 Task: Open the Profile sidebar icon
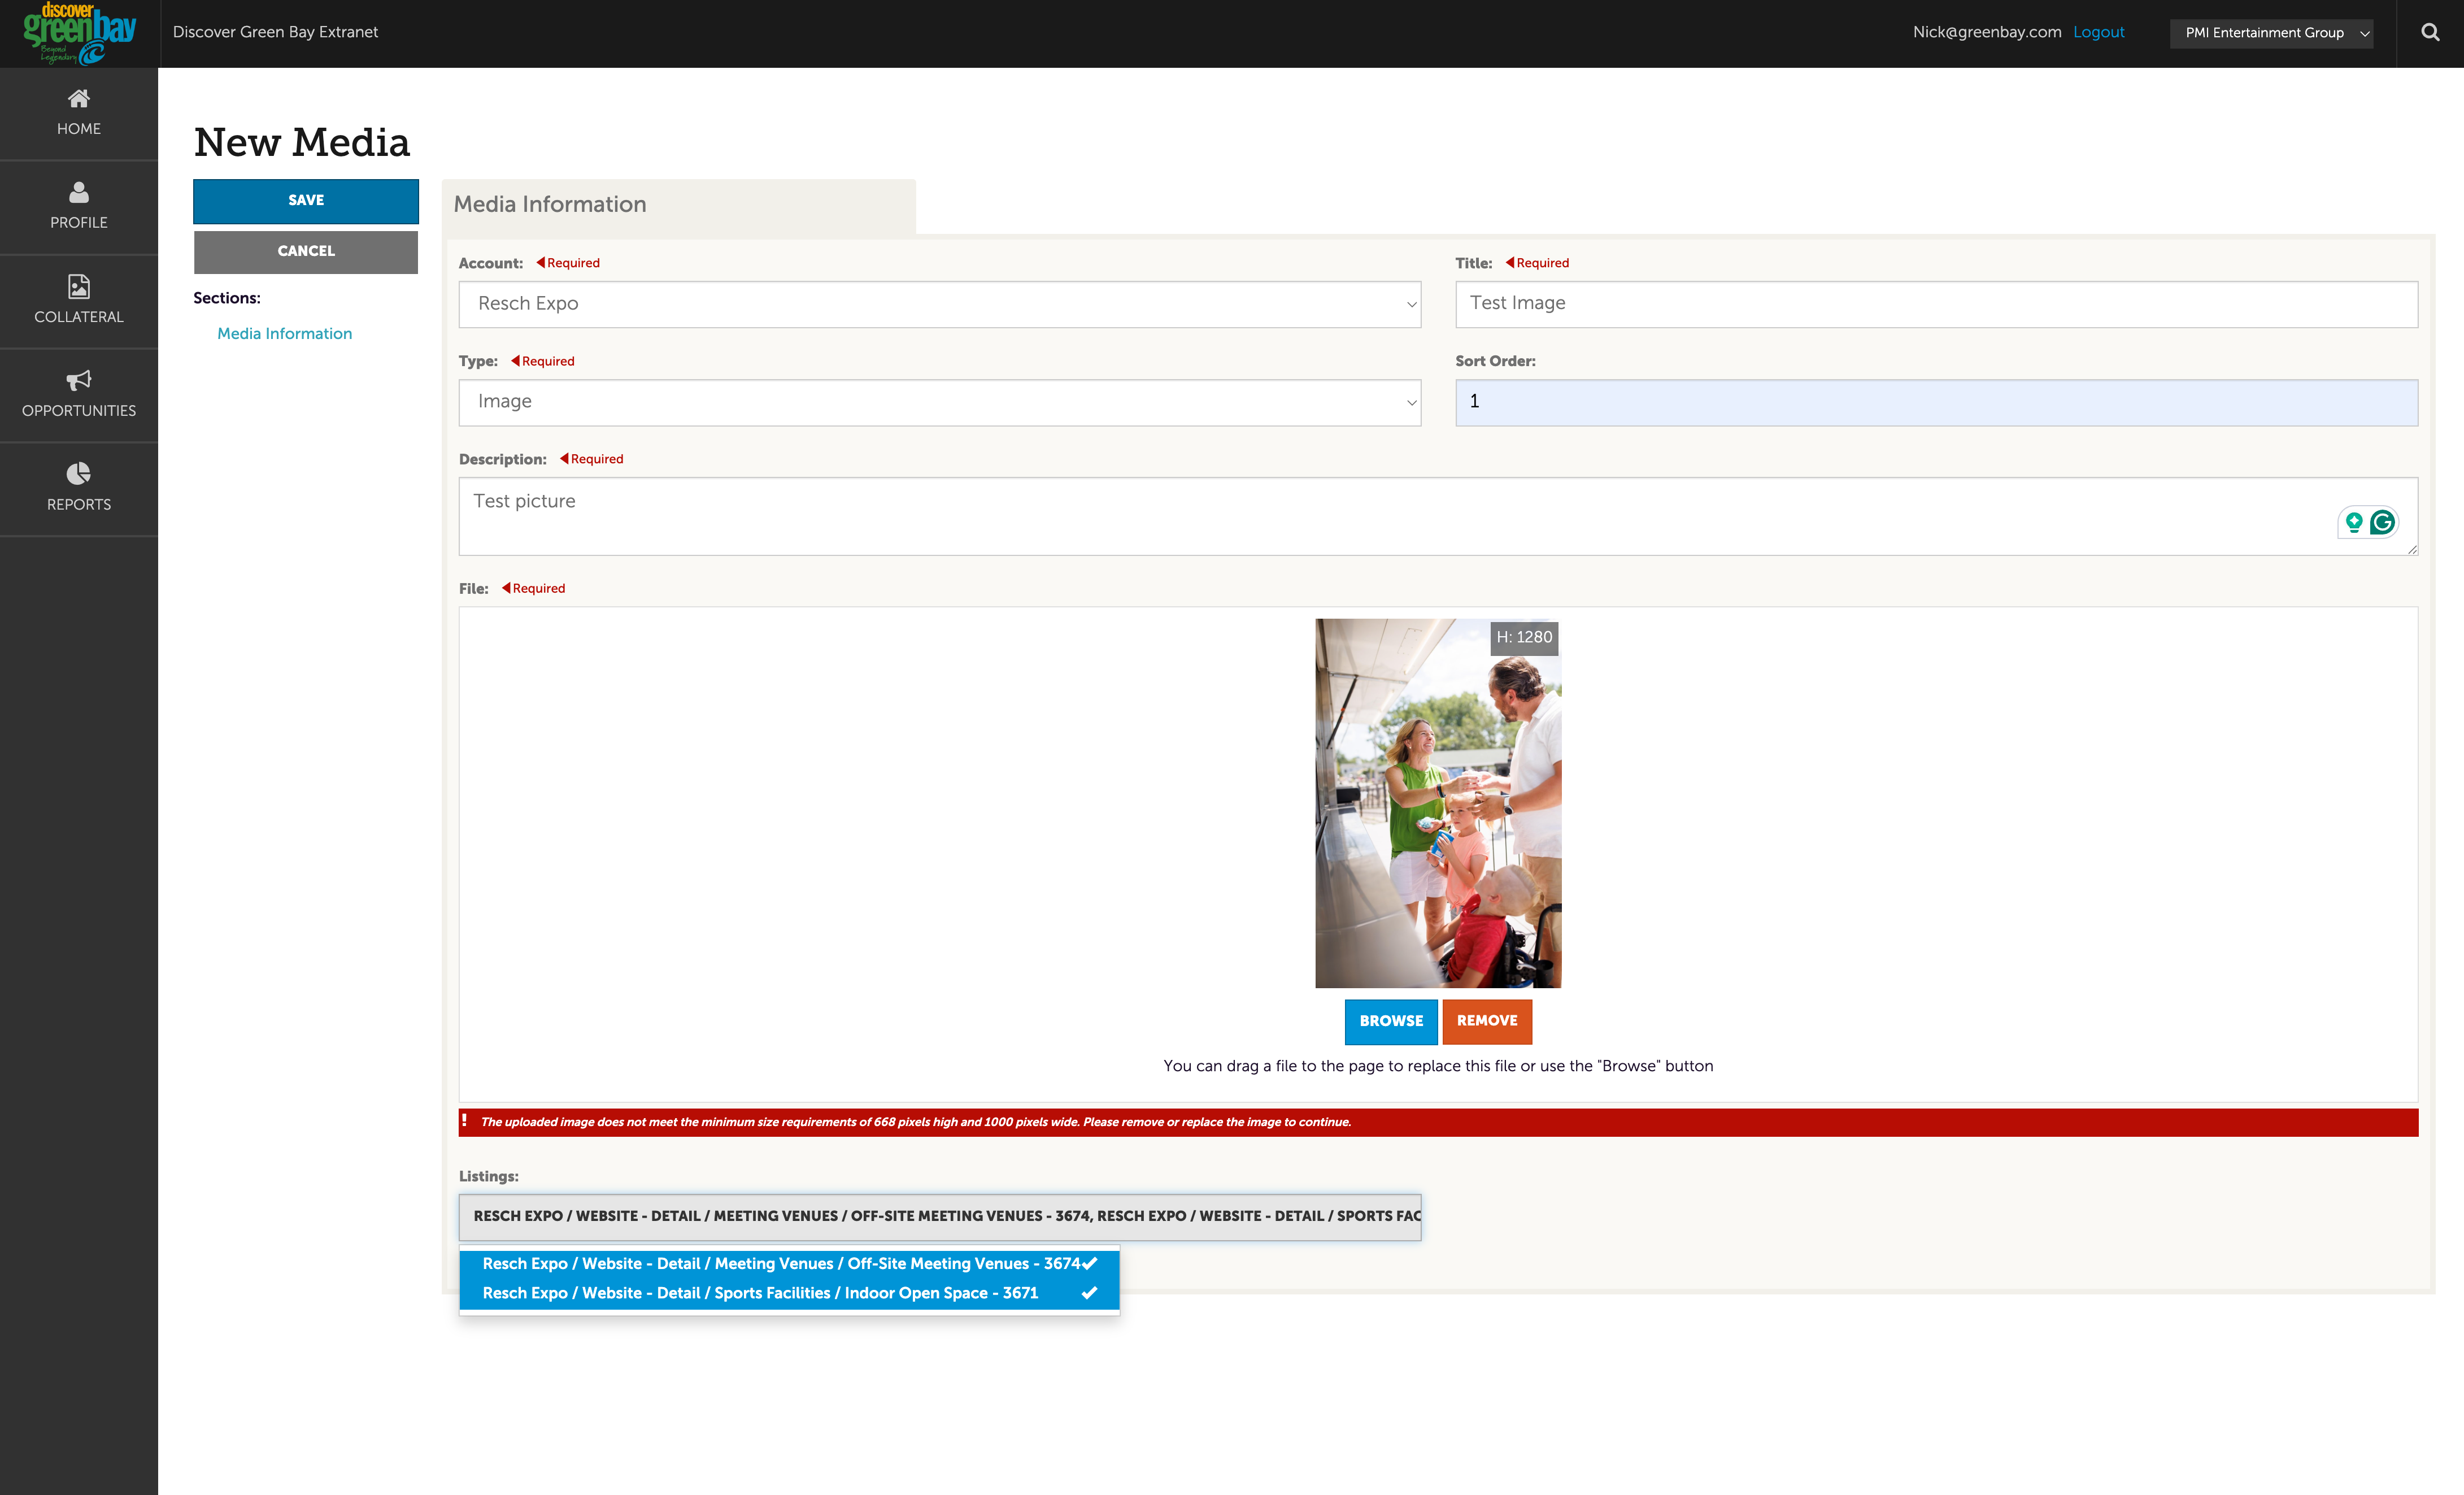pos(79,192)
